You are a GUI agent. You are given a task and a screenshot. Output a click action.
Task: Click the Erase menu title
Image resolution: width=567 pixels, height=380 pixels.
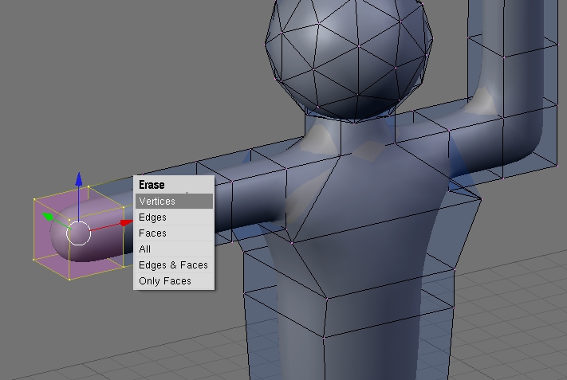152,185
